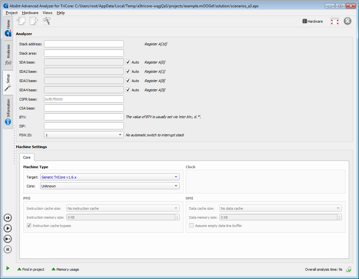Image resolution: width=359 pixels, height=279 pixels.
Task: Click the gray round X close icon
Action: [x=347, y=21]
